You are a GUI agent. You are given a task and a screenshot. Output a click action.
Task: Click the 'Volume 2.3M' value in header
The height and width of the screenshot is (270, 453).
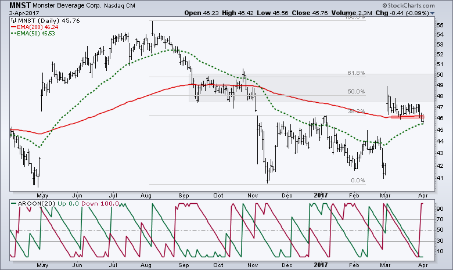pos(351,13)
